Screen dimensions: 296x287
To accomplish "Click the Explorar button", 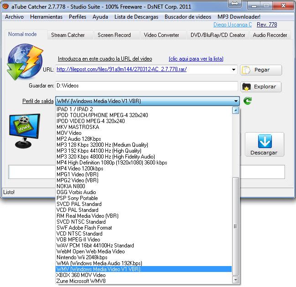I will click(261, 87).
